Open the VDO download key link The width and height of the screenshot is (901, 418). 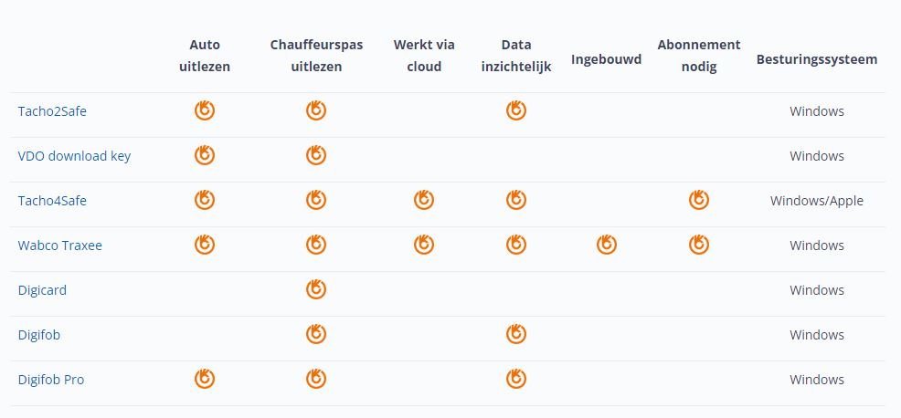(74, 155)
